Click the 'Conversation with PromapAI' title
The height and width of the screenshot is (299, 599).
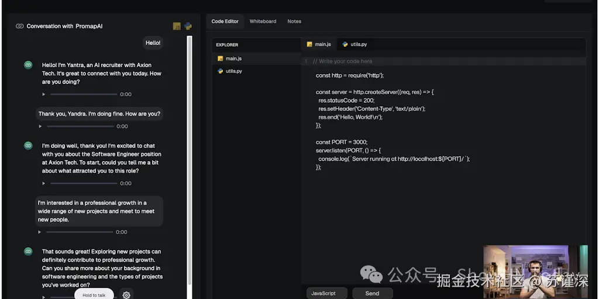(x=64, y=26)
